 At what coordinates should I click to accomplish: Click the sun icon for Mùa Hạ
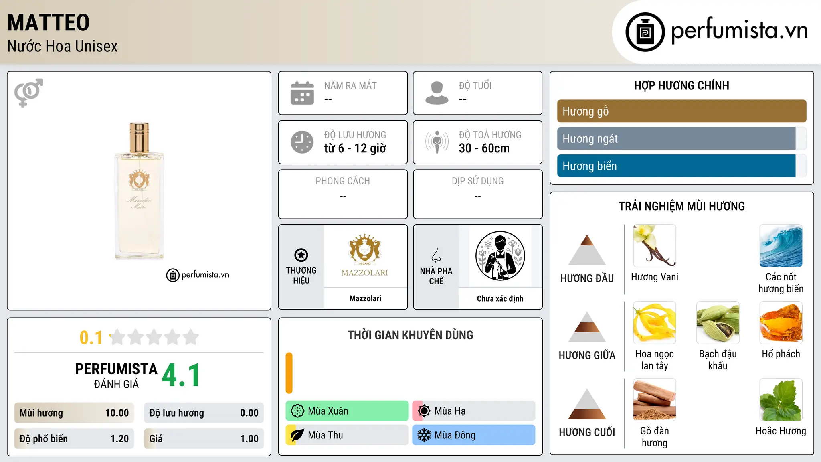[424, 411]
